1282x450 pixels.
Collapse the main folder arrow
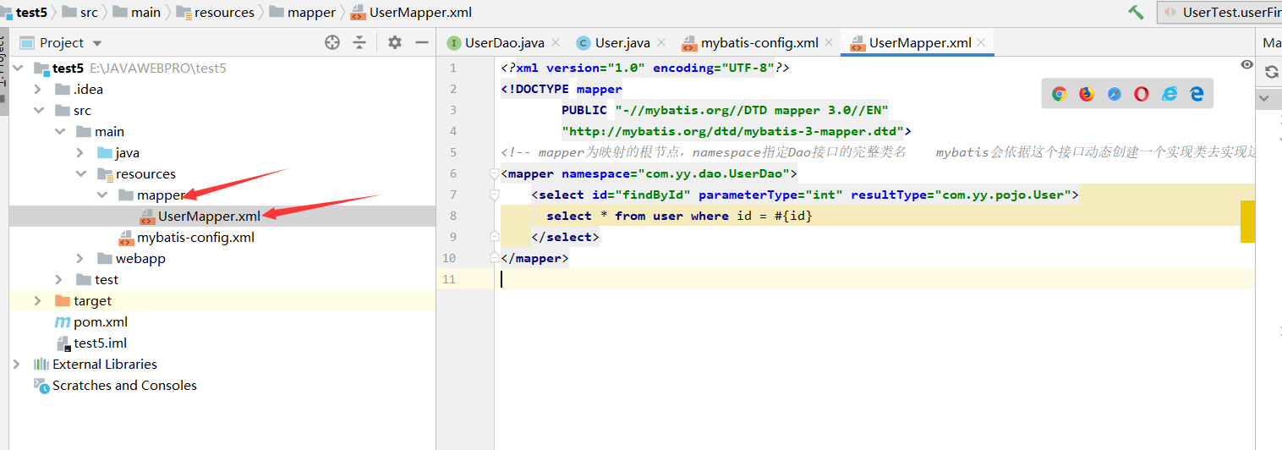[59, 132]
